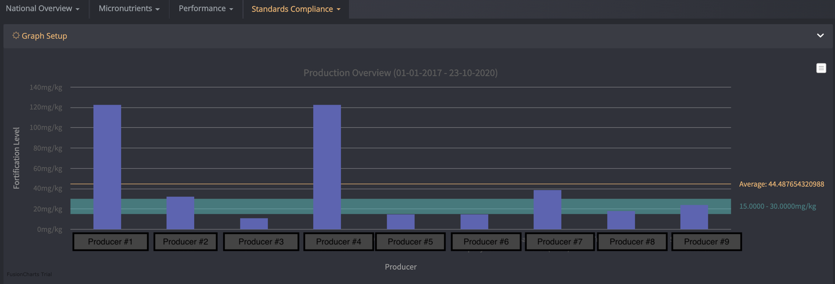
Task: Click the Average 44.487654320988 trendline label
Action: [781, 184]
